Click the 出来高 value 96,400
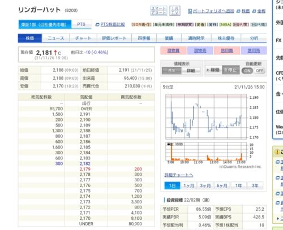 (x=130, y=78)
